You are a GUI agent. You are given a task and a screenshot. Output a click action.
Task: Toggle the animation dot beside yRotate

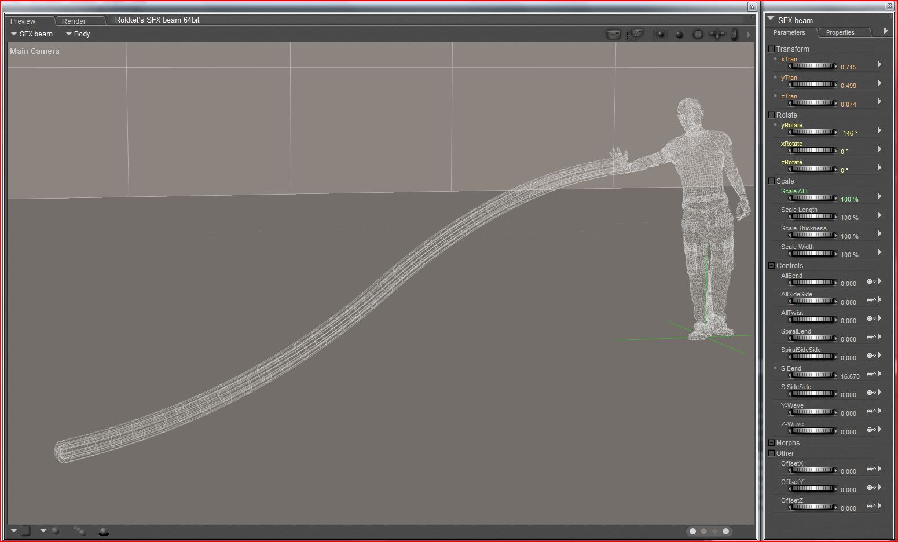point(775,124)
